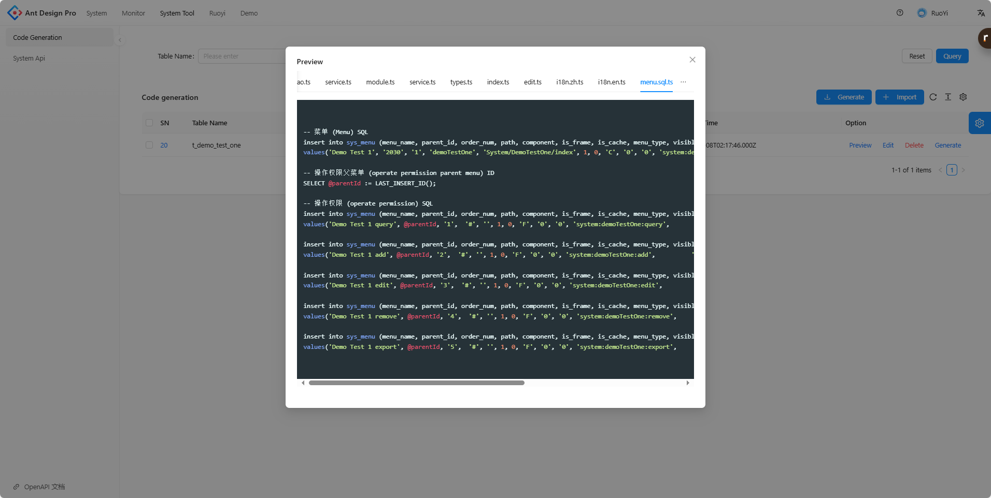Image resolution: width=991 pixels, height=498 pixels.
Task: Click the RuoYi user avatar
Action: point(922,13)
